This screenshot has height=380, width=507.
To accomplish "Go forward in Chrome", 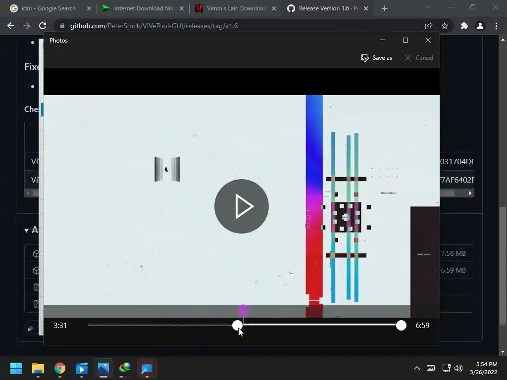I will 27,26.
